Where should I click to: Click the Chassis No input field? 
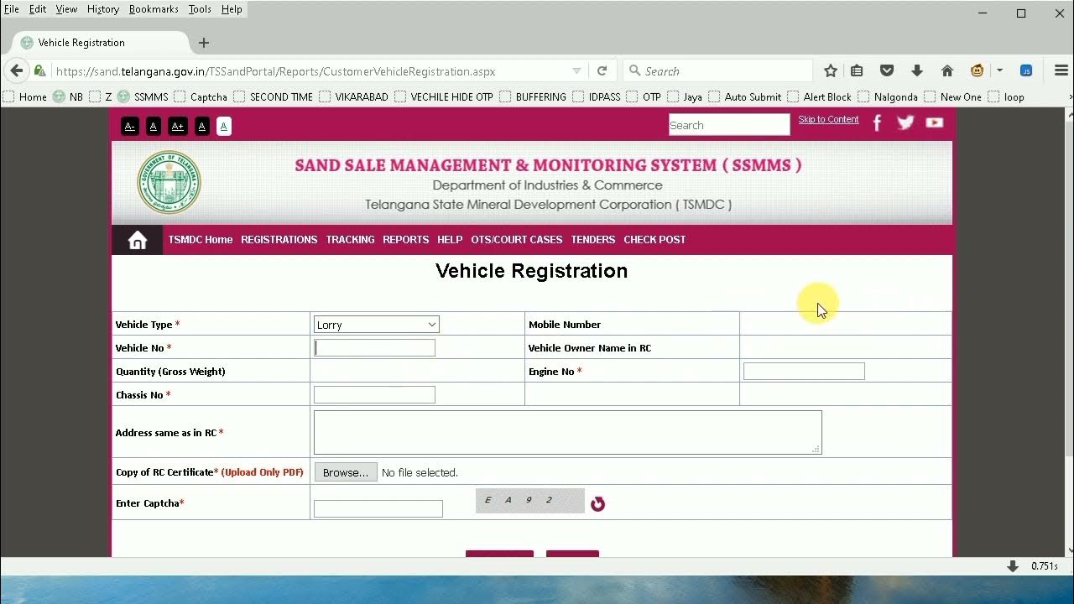(374, 394)
